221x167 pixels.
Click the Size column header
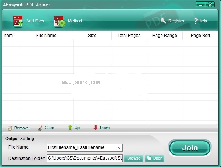click(x=92, y=36)
